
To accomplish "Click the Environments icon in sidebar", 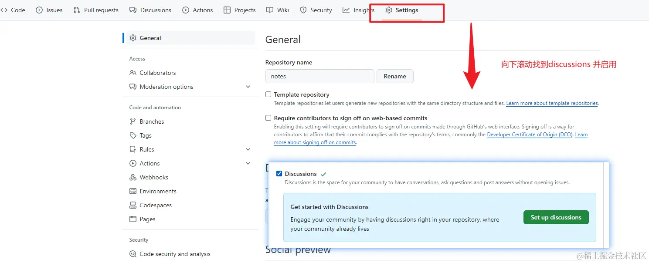I will click(x=133, y=191).
